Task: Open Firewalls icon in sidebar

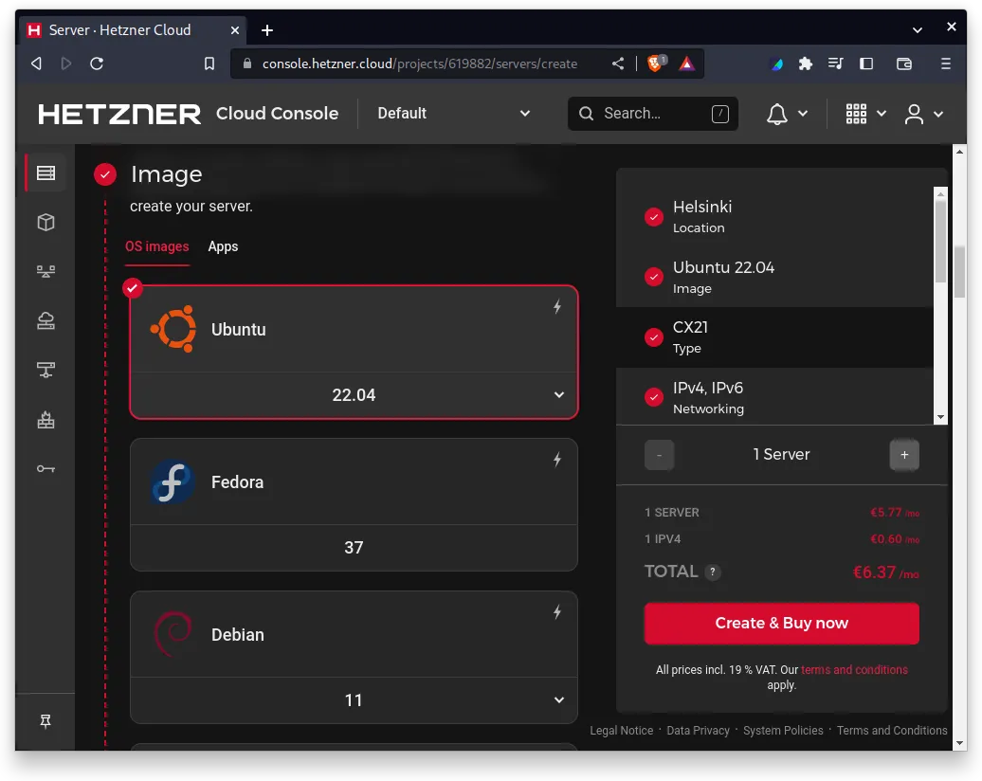Action: [45, 420]
